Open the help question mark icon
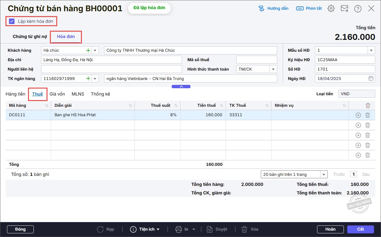 (358, 9)
